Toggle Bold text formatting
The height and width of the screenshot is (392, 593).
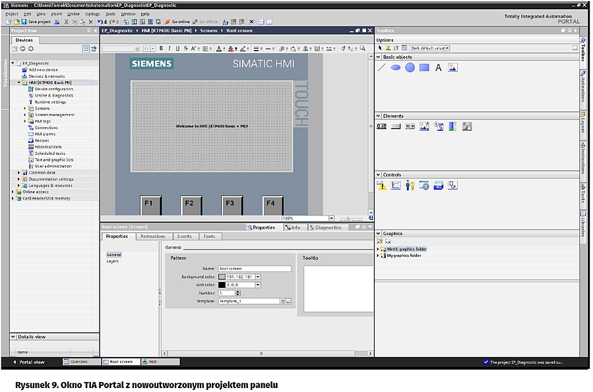(161, 49)
